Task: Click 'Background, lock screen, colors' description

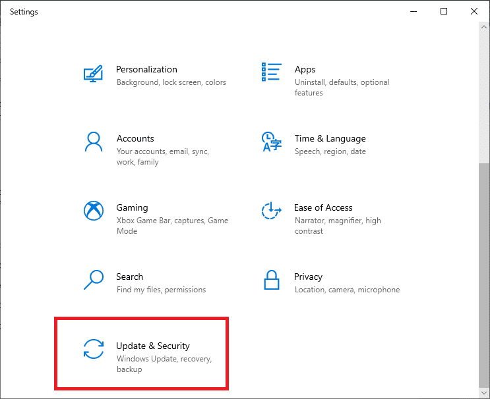Action: click(171, 82)
